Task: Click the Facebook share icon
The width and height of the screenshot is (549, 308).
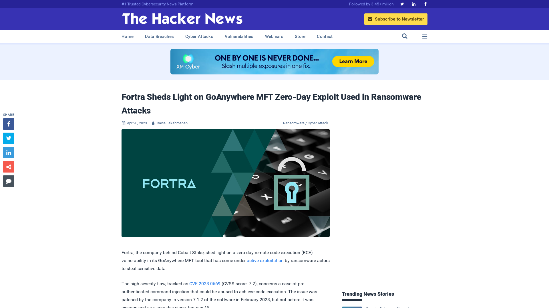Action: click(8, 124)
